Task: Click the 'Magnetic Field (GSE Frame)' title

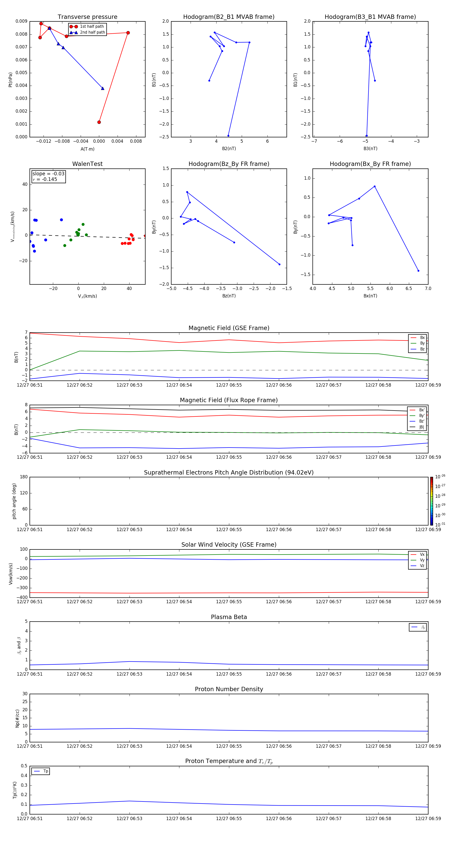Action: tap(229, 328)
